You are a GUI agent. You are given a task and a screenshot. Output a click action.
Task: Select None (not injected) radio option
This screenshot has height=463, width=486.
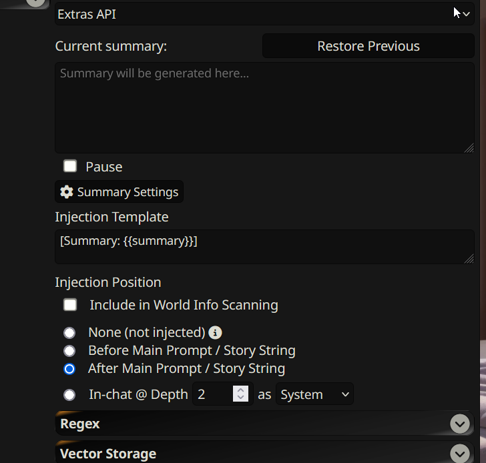tap(69, 333)
